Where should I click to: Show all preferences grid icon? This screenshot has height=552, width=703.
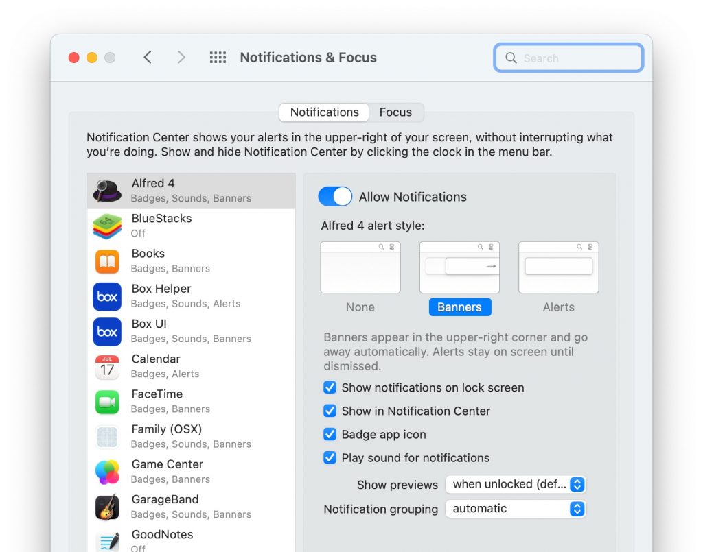coord(218,58)
